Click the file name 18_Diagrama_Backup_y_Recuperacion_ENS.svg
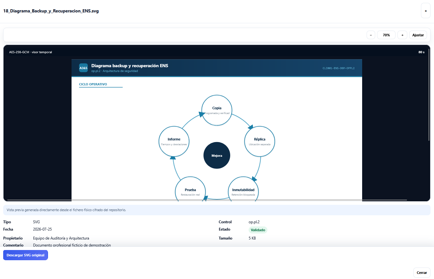The height and width of the screenshot is (279, 434). click(x=51, y=11)
